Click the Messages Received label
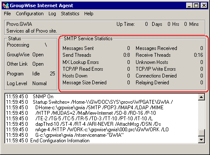This screenshot has height=155, width=210. (156, 48)
